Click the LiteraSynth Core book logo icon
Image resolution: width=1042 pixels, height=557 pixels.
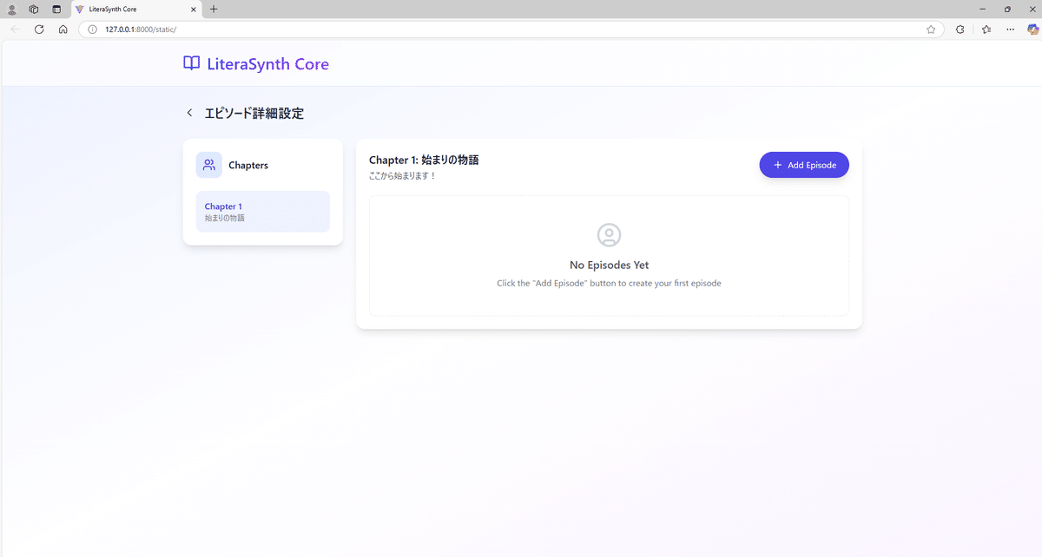click(x=190, y=63)
